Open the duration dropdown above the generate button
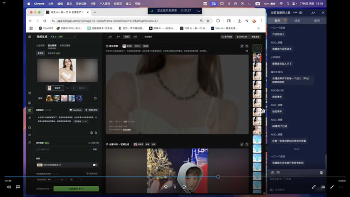 (x=63, y=180)
